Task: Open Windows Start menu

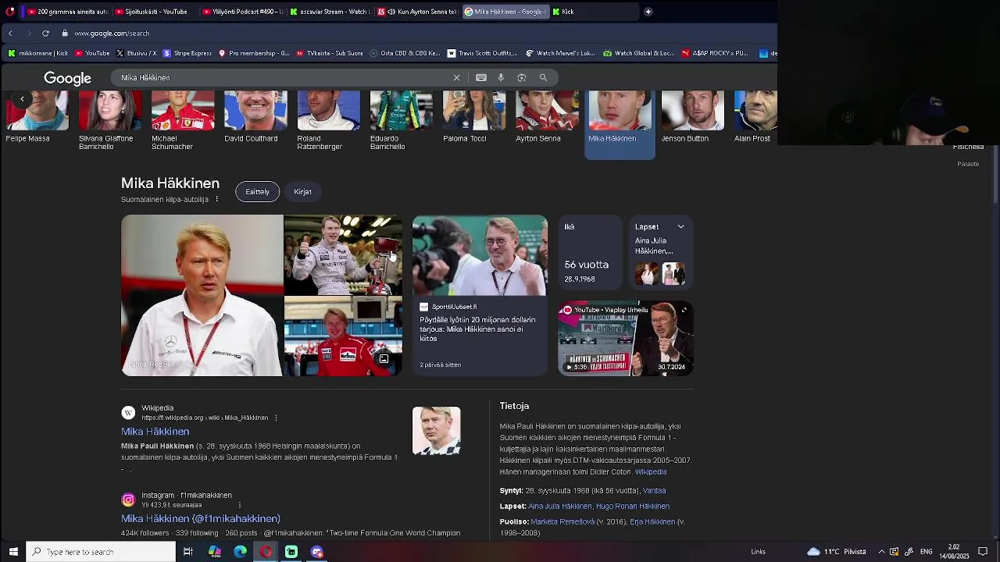Action: (13, 552)
